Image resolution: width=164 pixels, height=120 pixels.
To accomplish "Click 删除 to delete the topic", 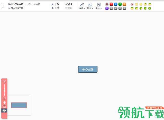I will pos(69,8).
